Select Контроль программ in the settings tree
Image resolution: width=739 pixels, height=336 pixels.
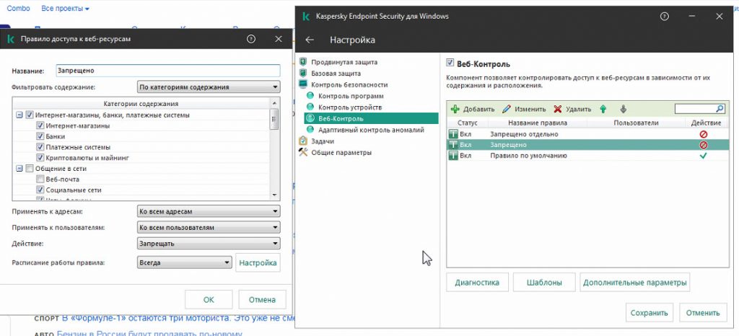(351, 96)
